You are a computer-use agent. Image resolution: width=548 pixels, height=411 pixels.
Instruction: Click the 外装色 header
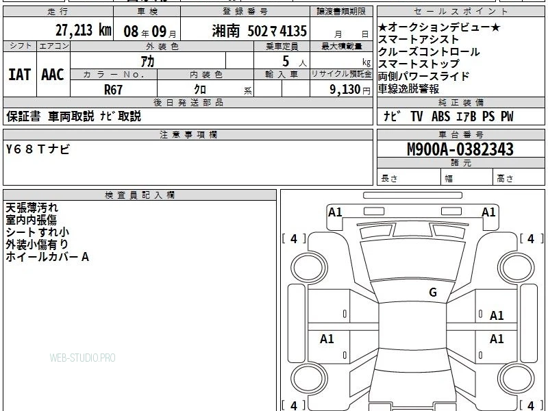pos(162,47)
